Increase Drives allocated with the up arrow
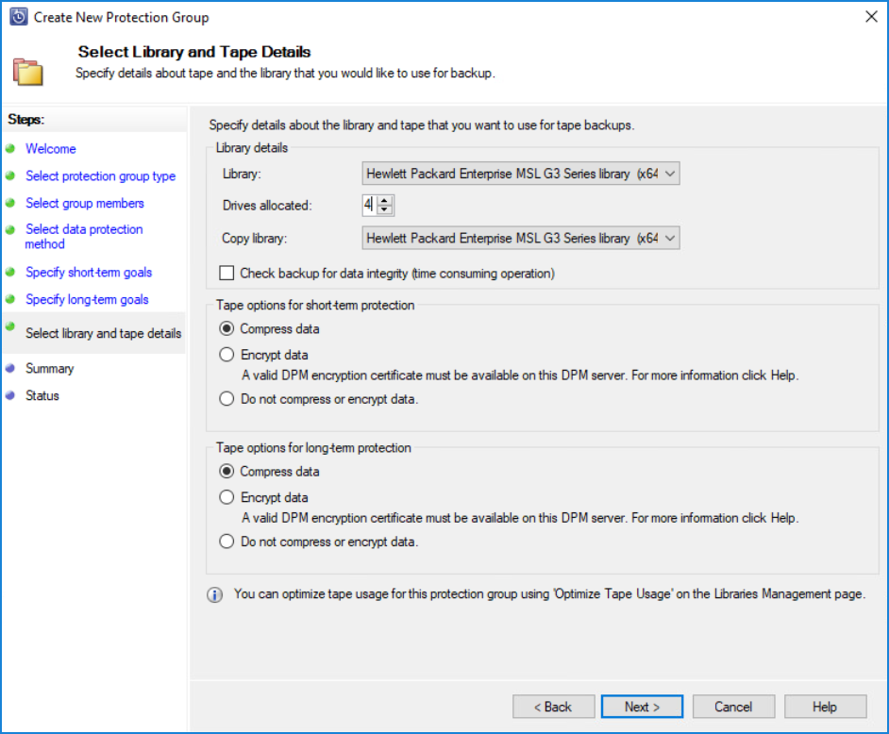This screenshot has width=889, height=734. (385, 201)
